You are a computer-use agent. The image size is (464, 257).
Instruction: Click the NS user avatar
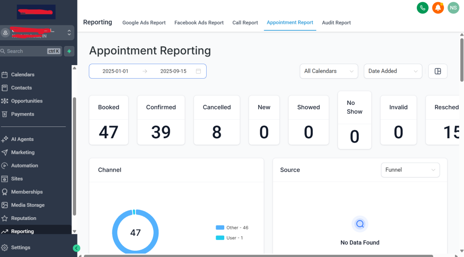pos(453,8)
